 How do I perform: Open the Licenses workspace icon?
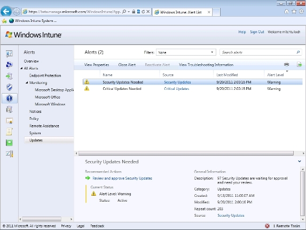click(9, 121)
